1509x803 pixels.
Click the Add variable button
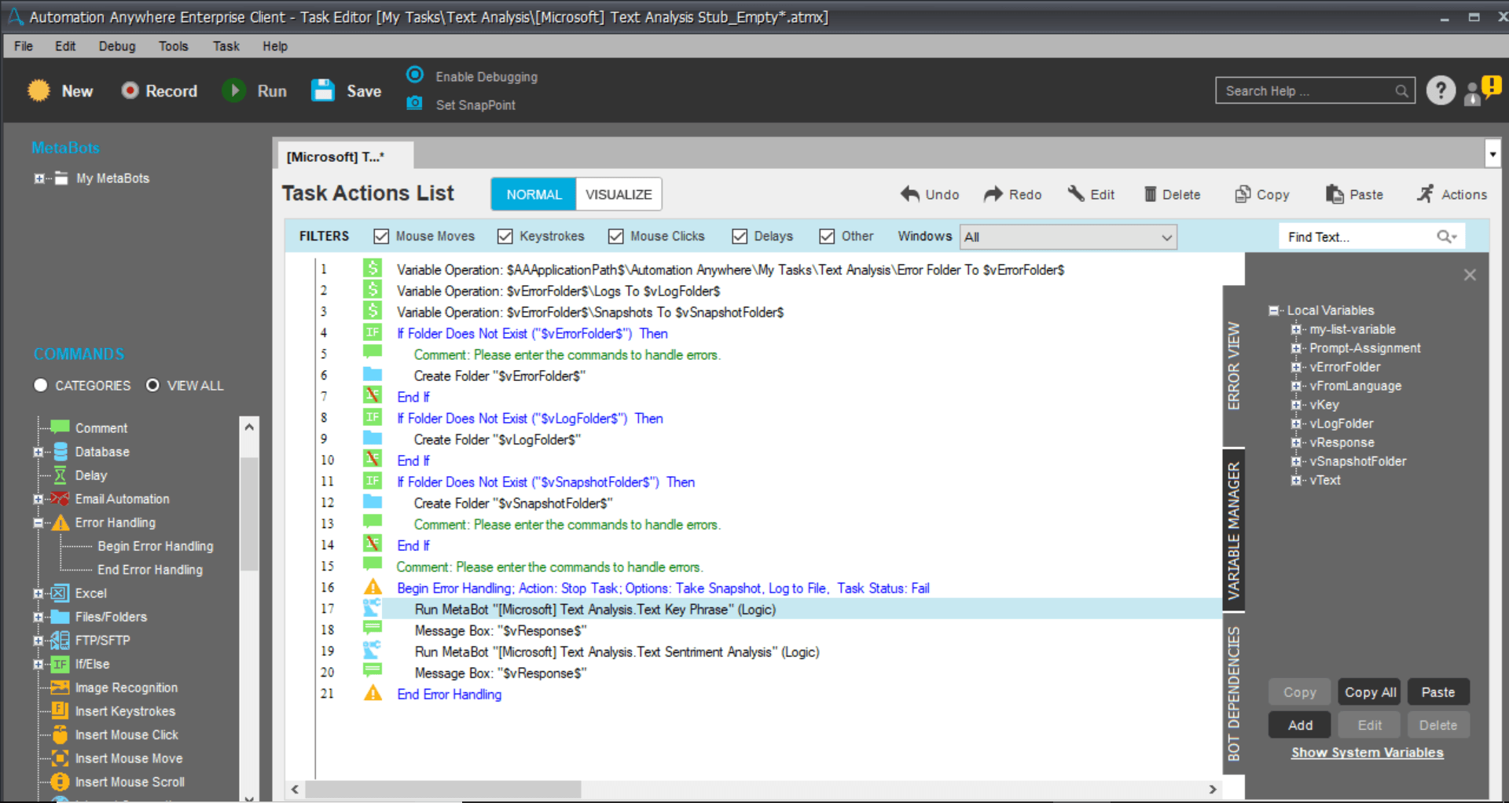pyautogui.click(x=1300, y=725)
